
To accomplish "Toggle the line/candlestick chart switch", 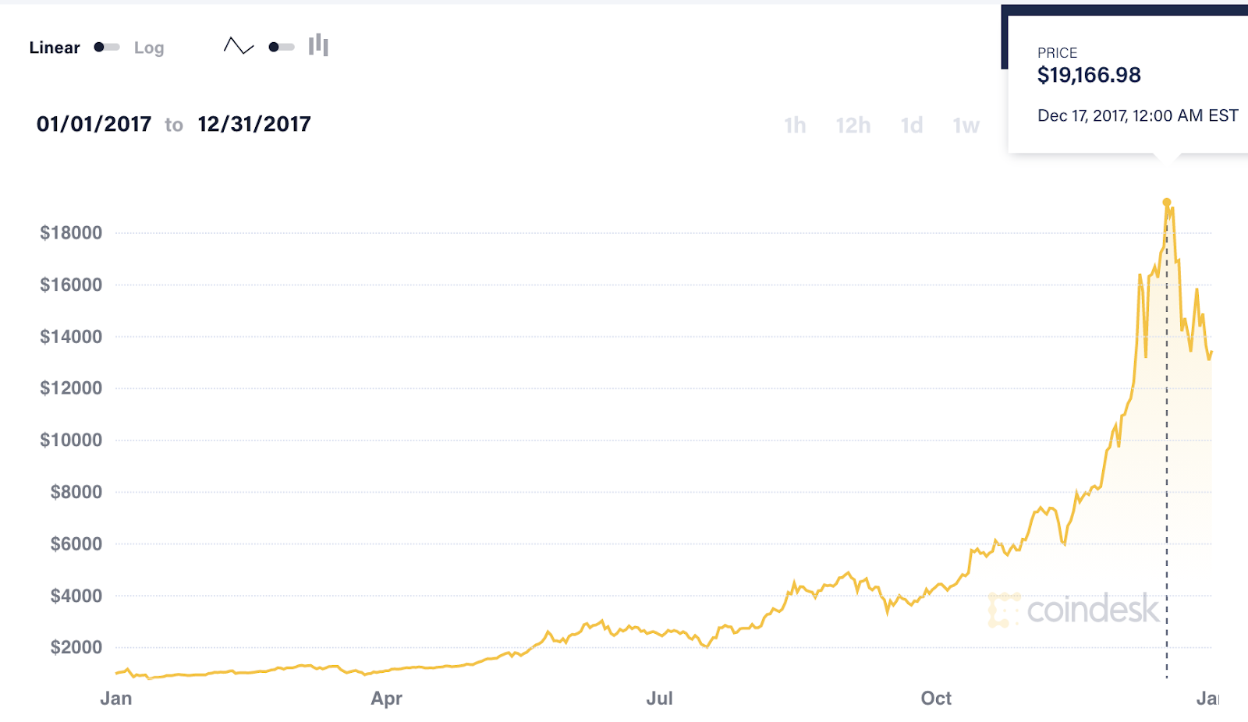I will click(282, 47).
